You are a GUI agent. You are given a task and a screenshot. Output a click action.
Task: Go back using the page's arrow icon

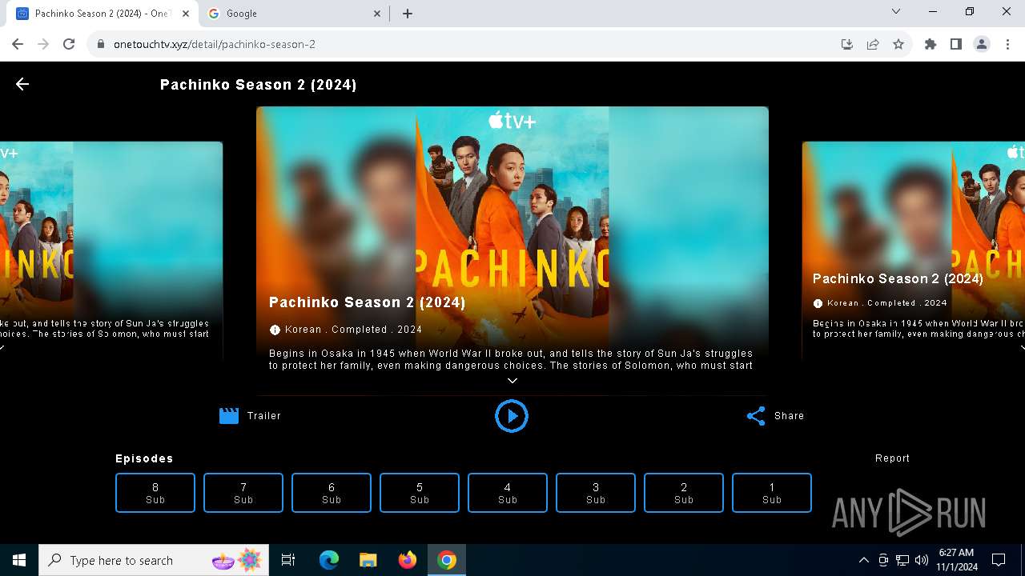pos(22,84)
